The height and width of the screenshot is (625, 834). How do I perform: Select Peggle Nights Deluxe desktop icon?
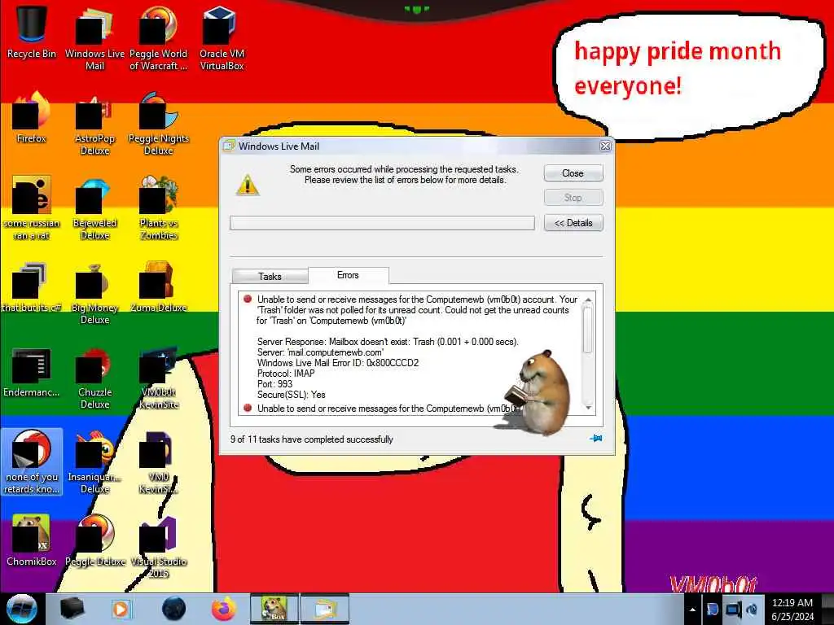click(158, 124)
